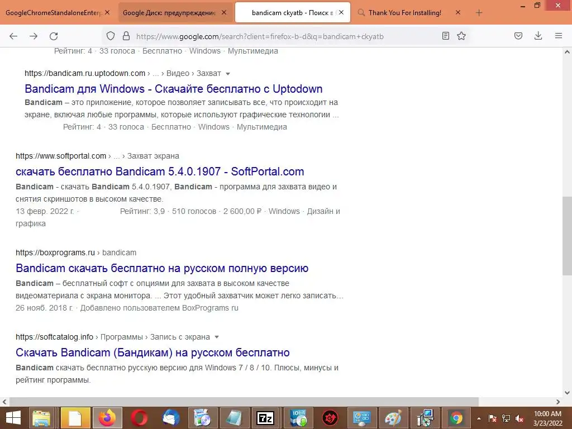Image resolution: width=572 pixels, height=429 pixels.
Task: Click horizontal scrollbar right arrow
Action: pyautogui.click(x=558, y=402)
